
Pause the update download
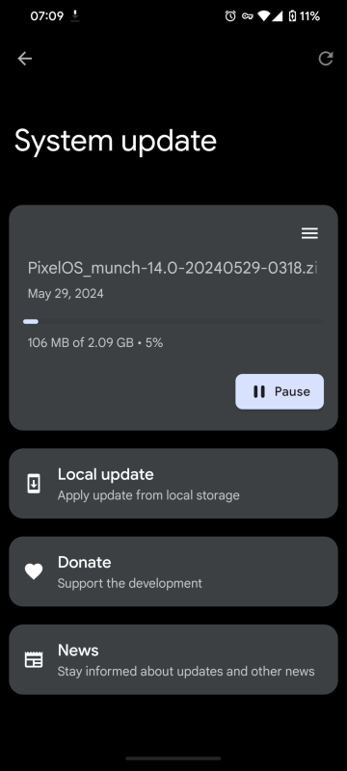pyautogui.click(x=280, y=391)
